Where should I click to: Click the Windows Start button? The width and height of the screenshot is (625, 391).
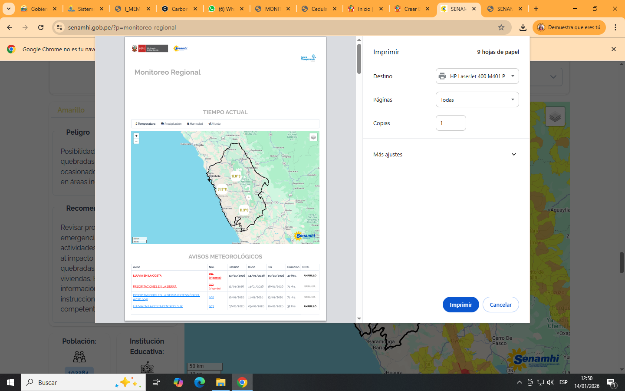[10, 382]
